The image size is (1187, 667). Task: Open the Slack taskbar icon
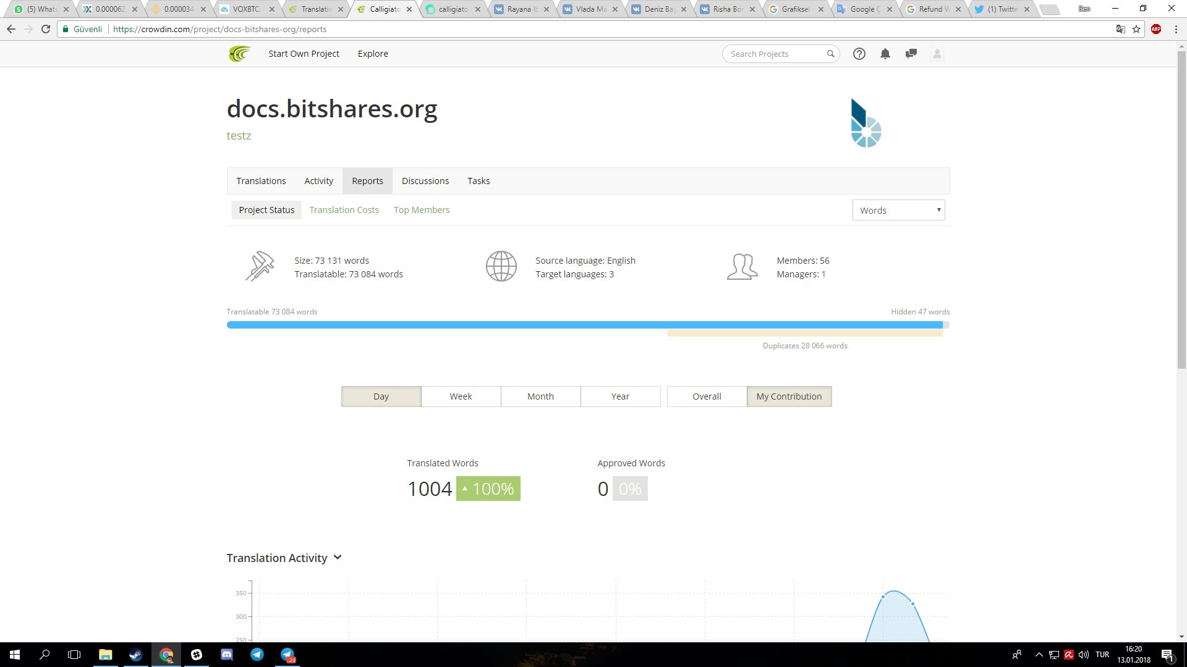tap(197, 655)
